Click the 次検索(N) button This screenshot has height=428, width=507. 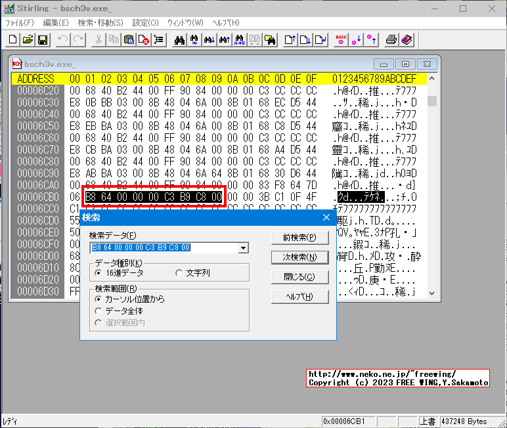(x=299, y=257)
